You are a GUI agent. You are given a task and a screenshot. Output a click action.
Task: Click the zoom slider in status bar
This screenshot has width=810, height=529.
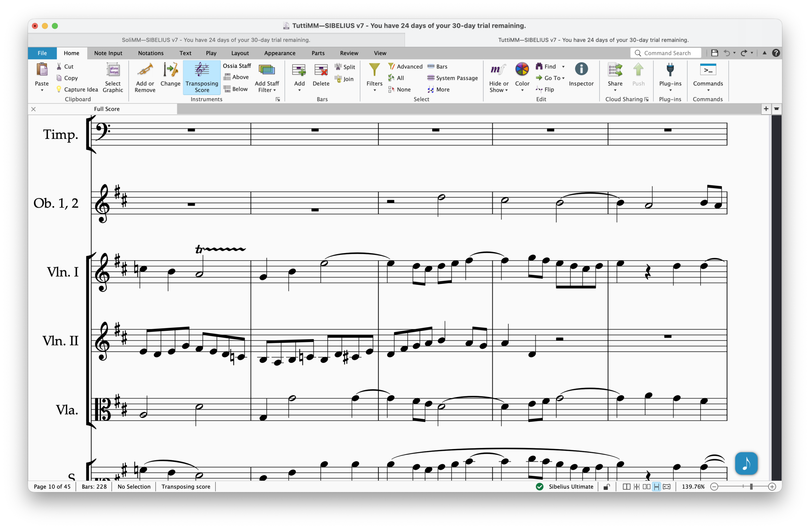point(751,487)
